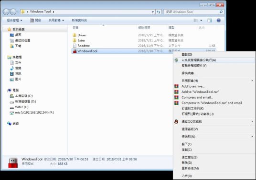Click the folder icon in the address bar

point(23,12)
